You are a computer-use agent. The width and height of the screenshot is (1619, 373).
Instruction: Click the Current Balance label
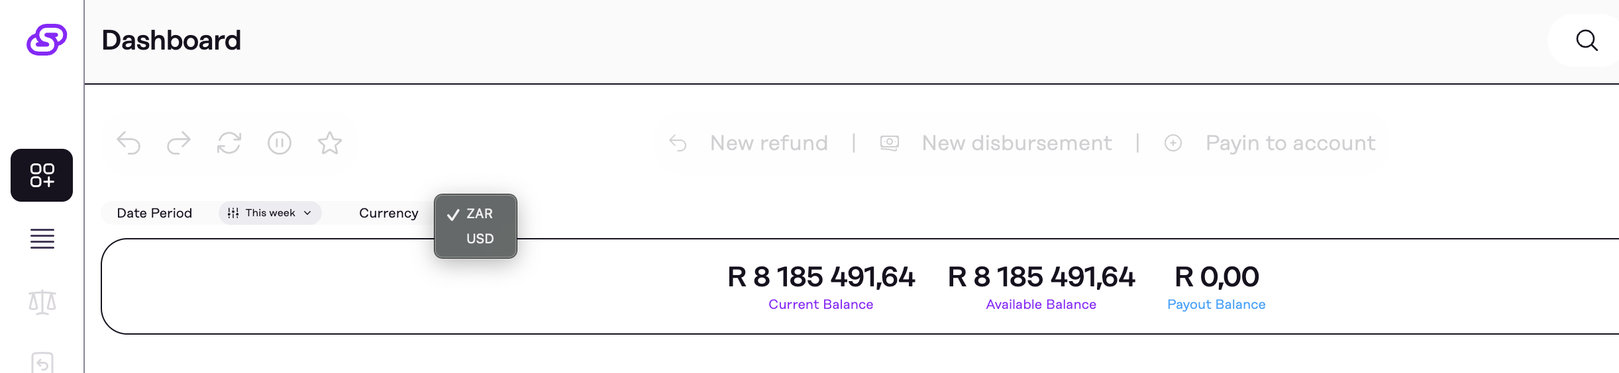tap(821, 304)
